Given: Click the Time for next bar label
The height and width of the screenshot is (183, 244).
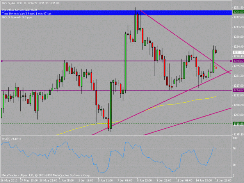Looking at the screenshot, I should [x=27, y=14].
